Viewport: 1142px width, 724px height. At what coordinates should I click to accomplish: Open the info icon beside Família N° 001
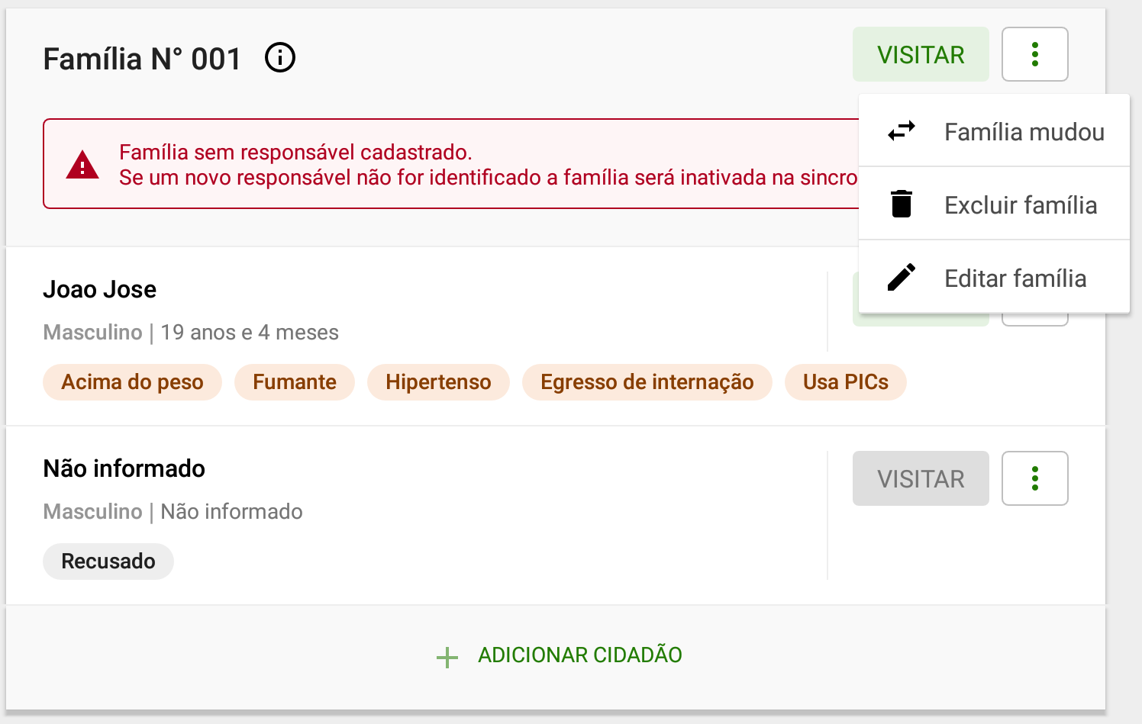(x=280, y=57)
